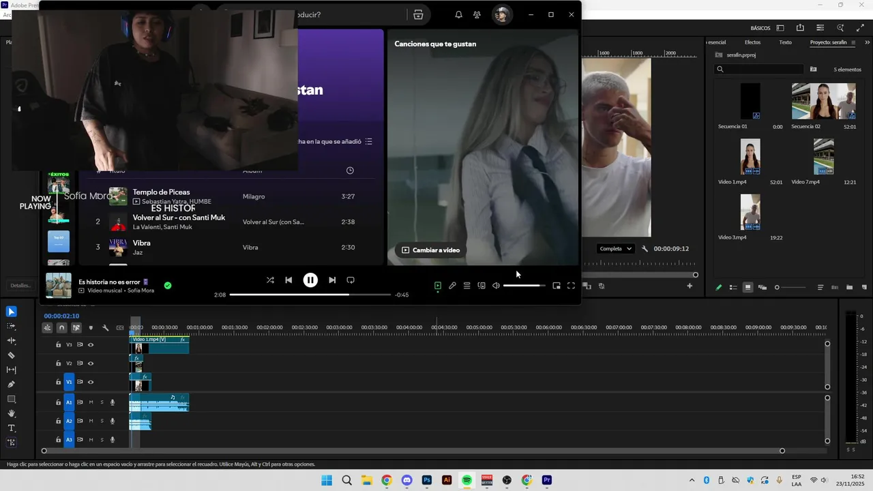Add a marker in the timeline

pyautogui.click(x=91, y=328)
